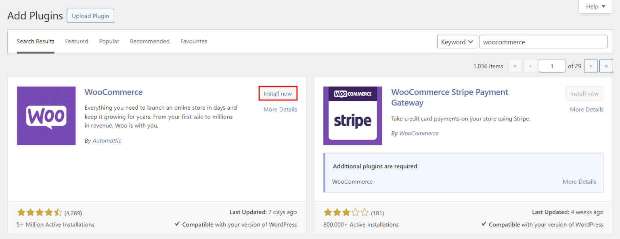This screenshot has height=239, width=620.
Task: Open the Recommended plugins tab
Action: (x=150, y=41)
